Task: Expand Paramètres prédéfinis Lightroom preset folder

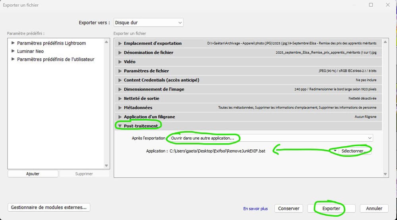Action: [13, 43]
